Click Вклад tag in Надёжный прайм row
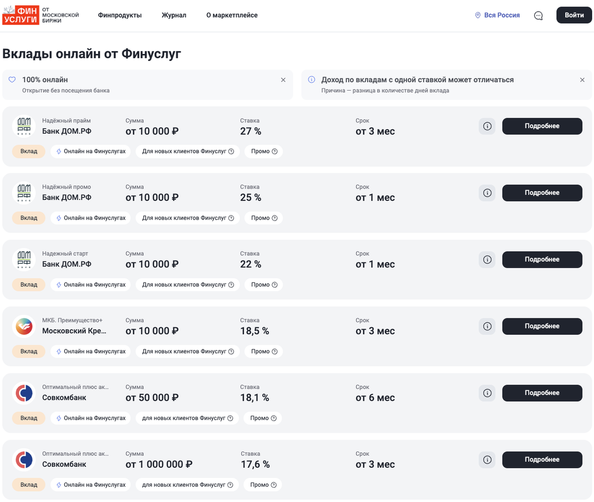This screenshot has width=594, height=502. (29, 151)
